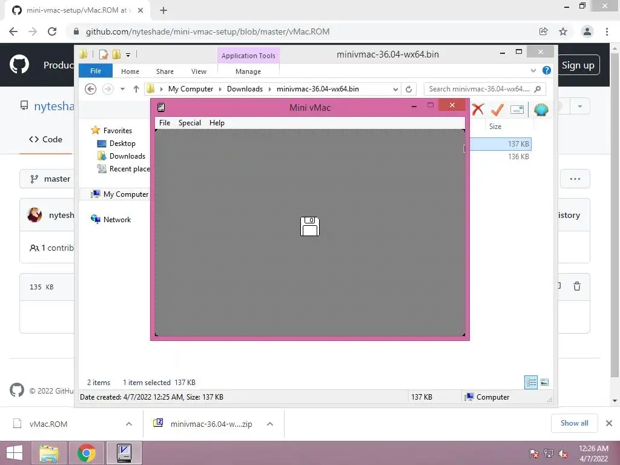Expand minivmac zip download options chevron
This screenshot has height=465, width=620.
270,424
